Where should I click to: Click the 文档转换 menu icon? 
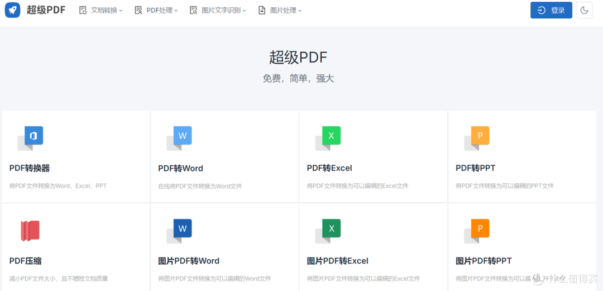pyautogui.click(x=83, y=11)
